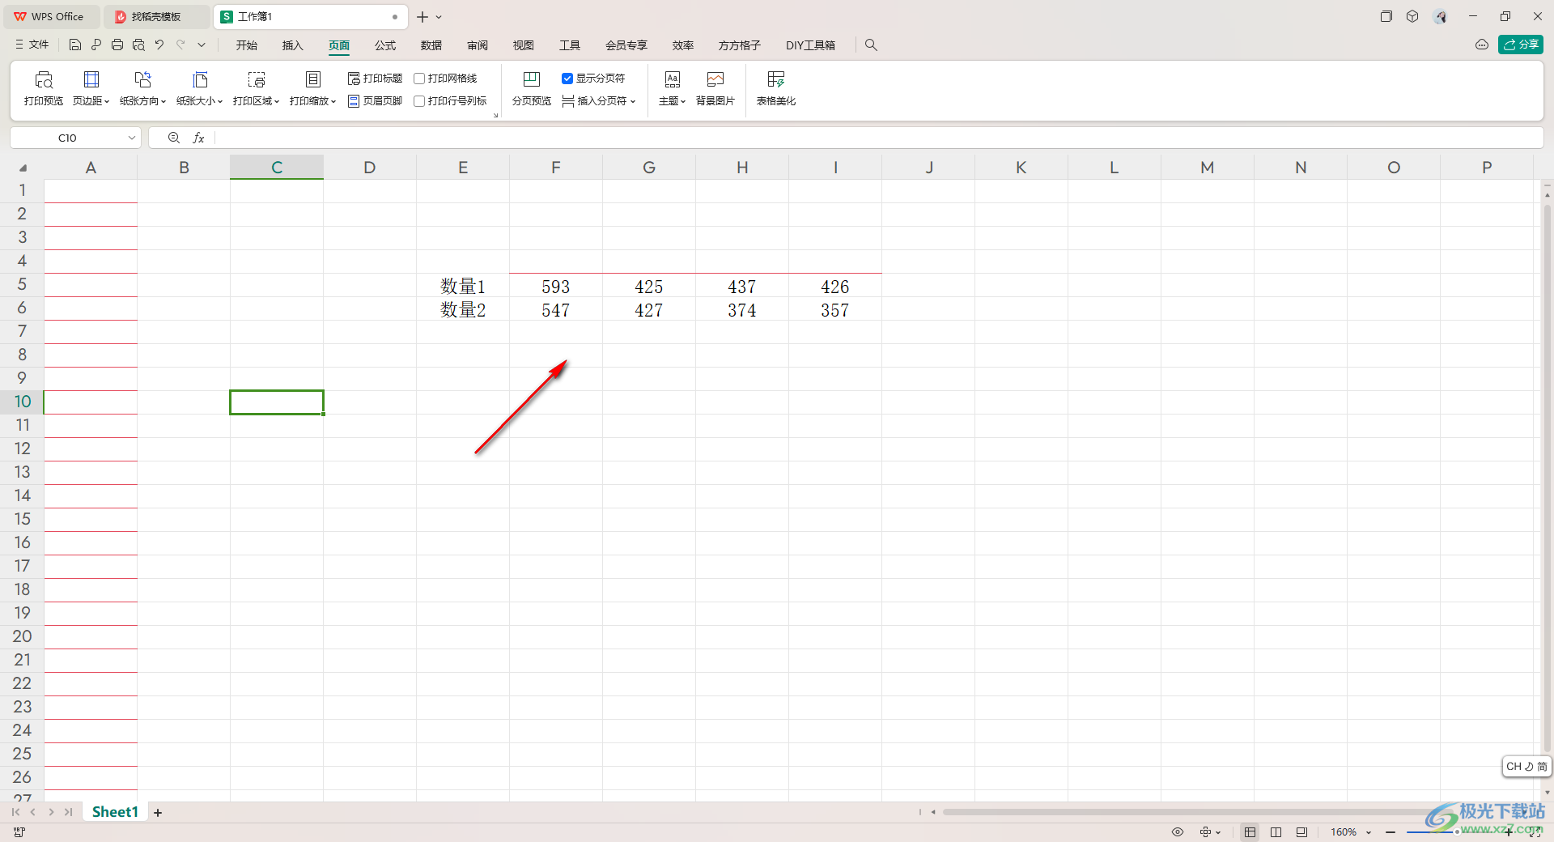Click the export/share icon next to Save
Viewport: 1554px width, 842px height.
coord(96,45)
